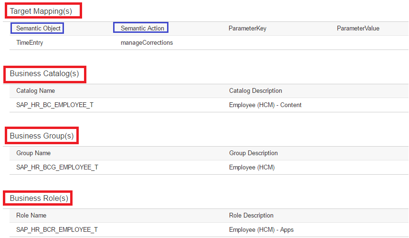409x238 pixels.
Task: Select the Employee (HCM) - Apps description
Action: tap(262, 230)
